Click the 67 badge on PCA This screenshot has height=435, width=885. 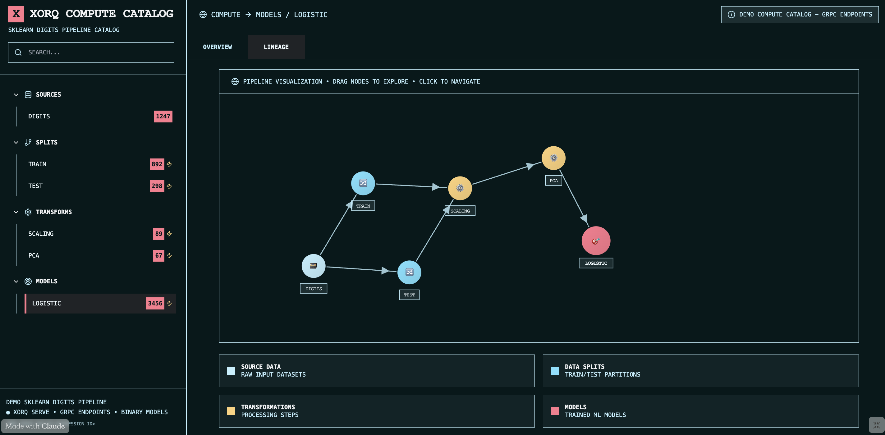tap(159, 256)
